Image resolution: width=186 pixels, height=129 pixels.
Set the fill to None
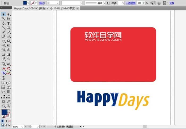[x=9, y=121]
